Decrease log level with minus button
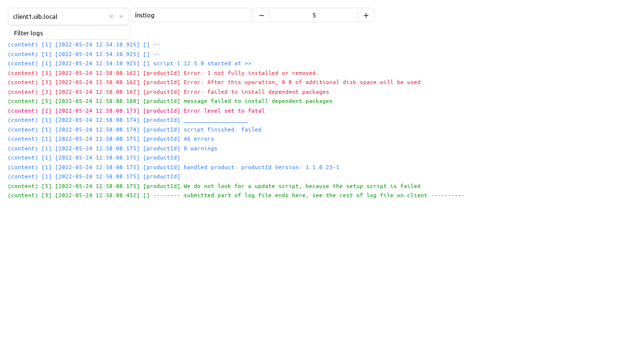 pos(262,15)
